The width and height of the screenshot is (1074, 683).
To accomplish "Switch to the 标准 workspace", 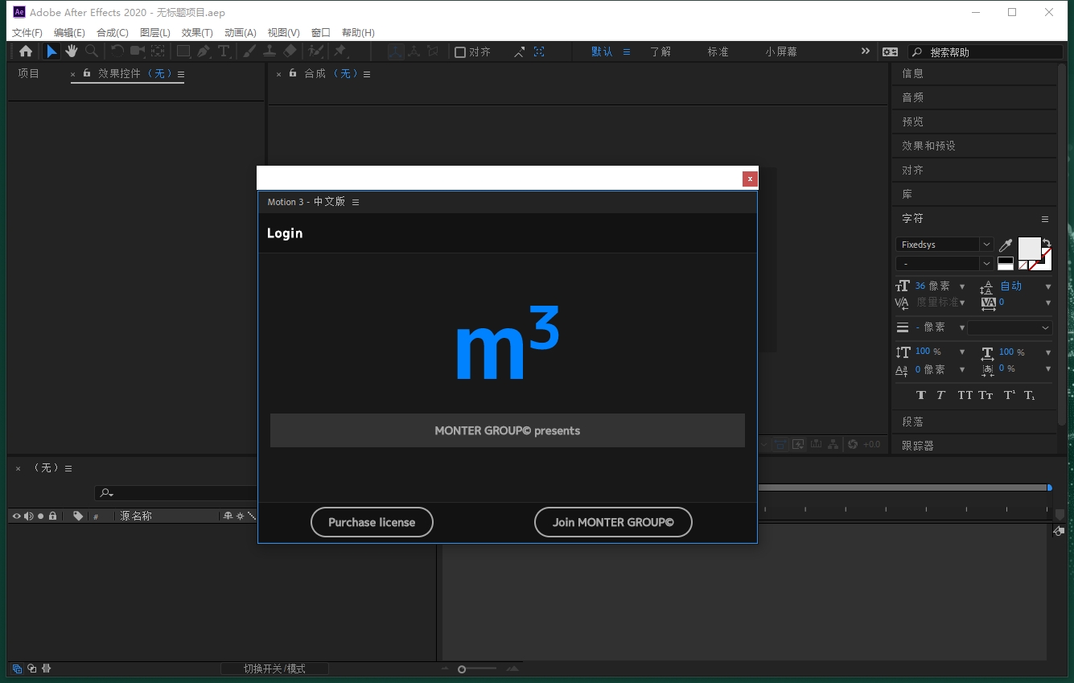I will [718, 51].
